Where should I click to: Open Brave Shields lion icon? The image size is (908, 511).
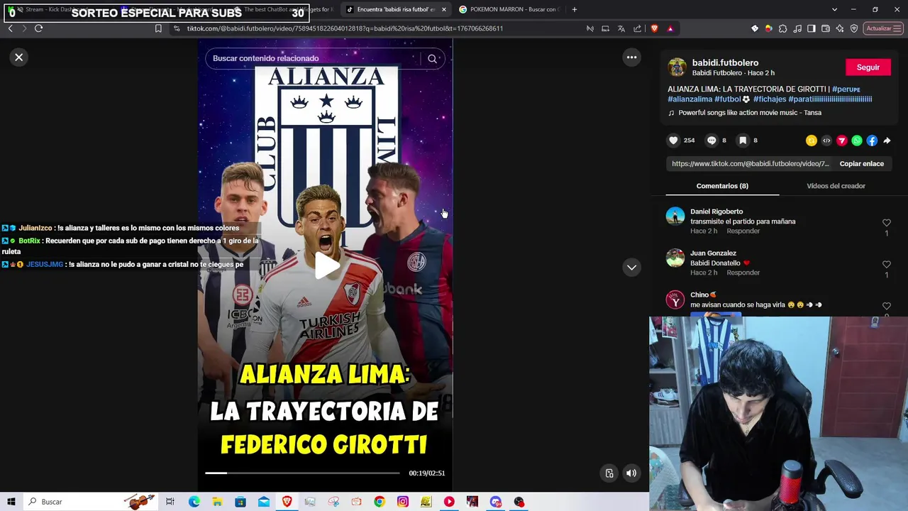pos(654,28)
